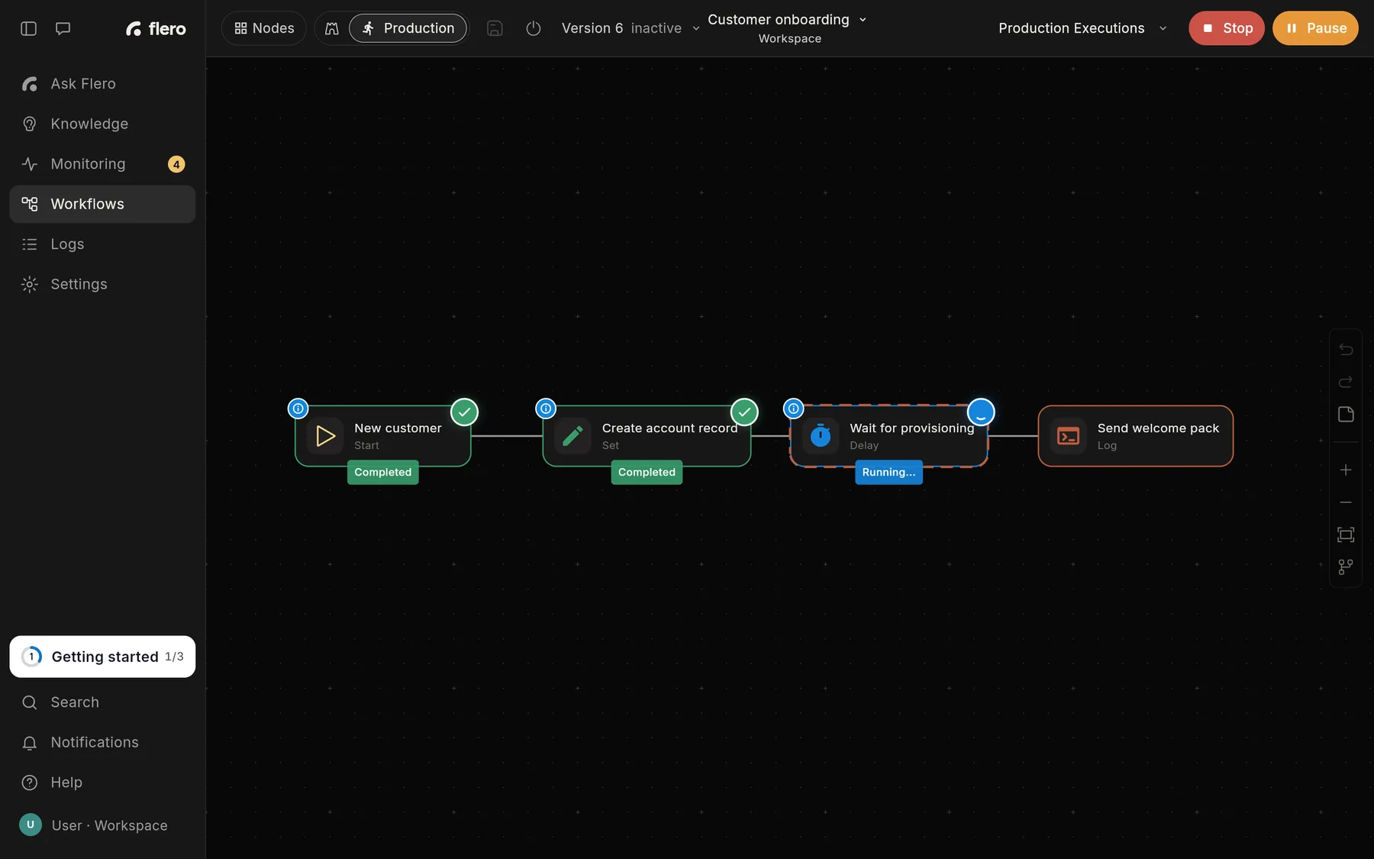Select Workflows in sidebar
The width and height of the screenshot is (1374, 859).
tap(102, 204)
